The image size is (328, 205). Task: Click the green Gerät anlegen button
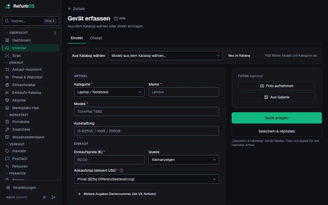pos(277,118)
